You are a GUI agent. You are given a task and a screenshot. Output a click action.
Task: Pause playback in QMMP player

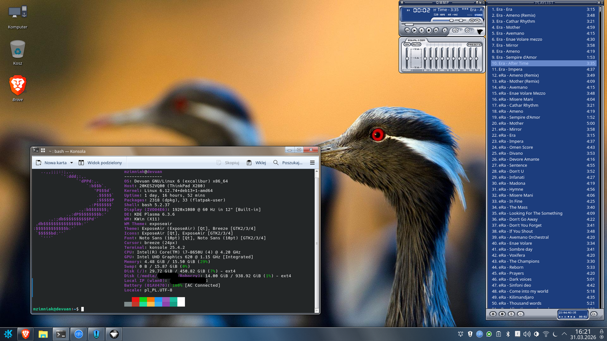pos(422,30)
